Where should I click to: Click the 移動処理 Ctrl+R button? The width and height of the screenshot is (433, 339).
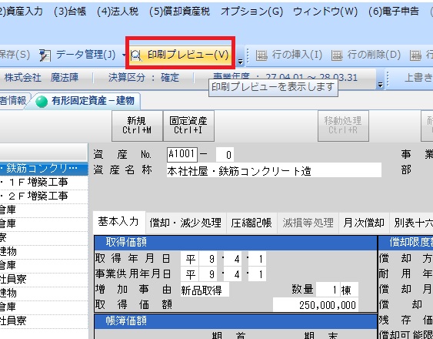(343, 126)
